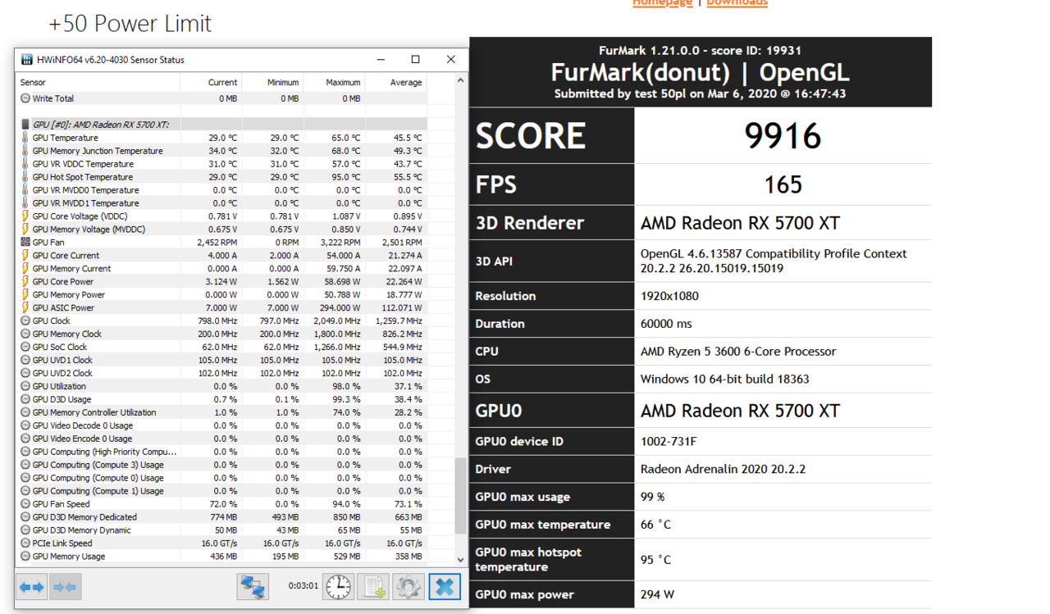The image size is (1050, 614).
Task: Click the 112.071 W average ASIC power value
Action: coord(400,308)
